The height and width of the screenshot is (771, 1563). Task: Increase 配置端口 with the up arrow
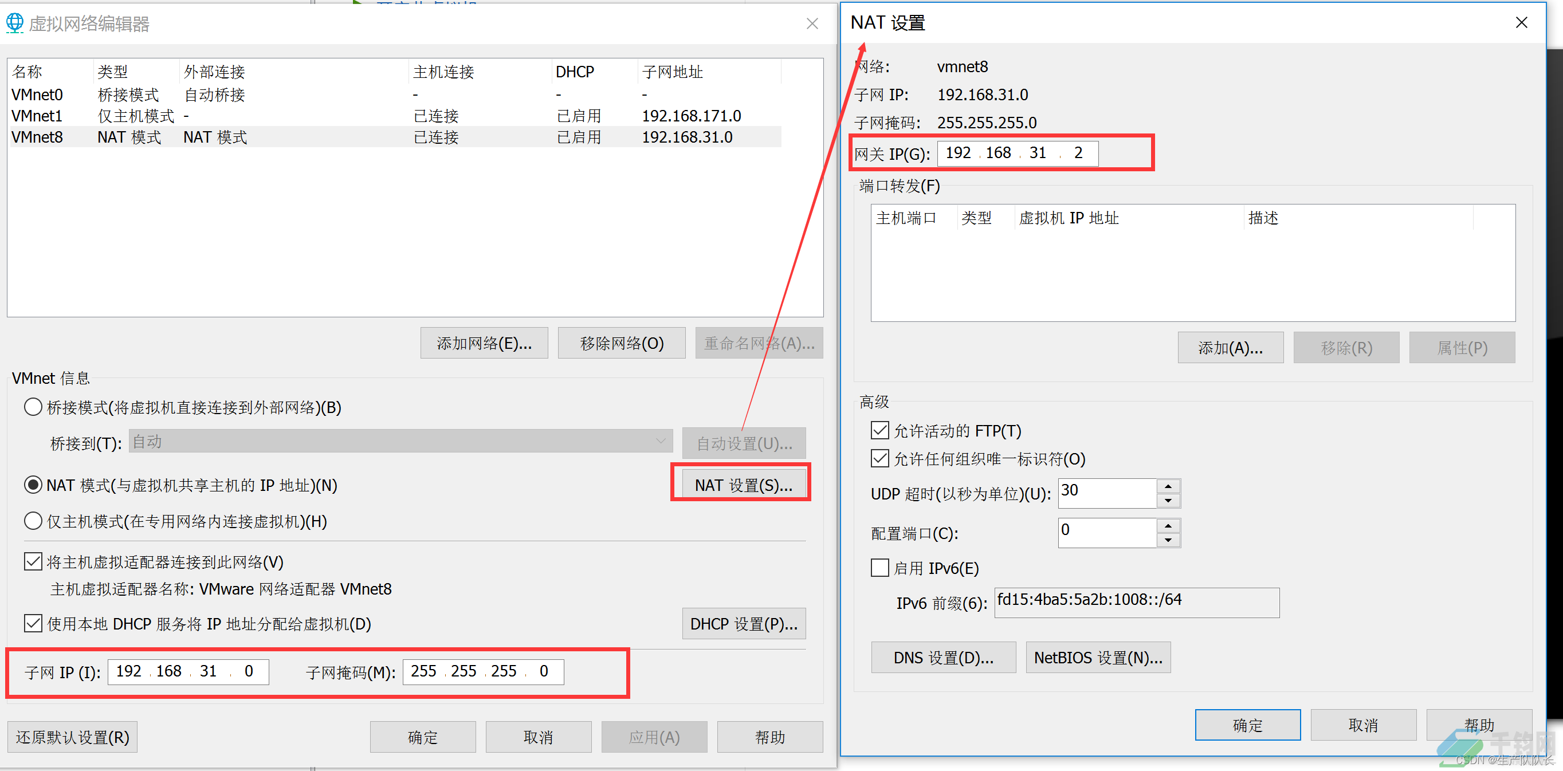click(x=1168, y=526)
